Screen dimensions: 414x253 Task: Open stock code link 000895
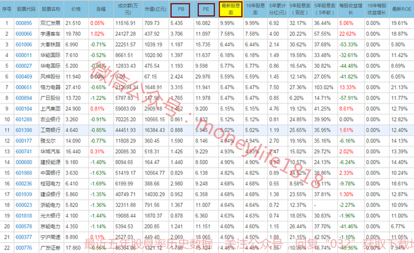(x=24, y=23)
